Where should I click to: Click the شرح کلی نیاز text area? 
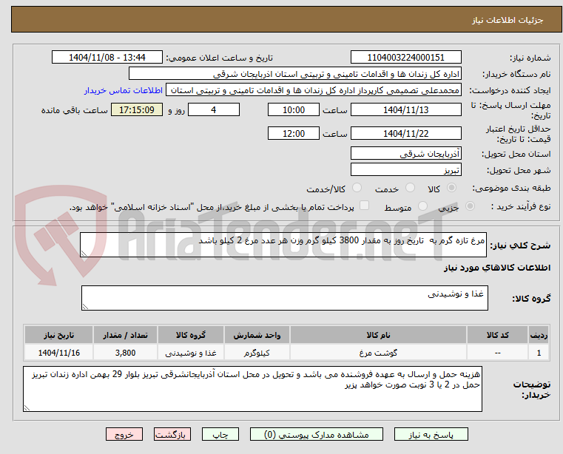[x=283, y=245]
